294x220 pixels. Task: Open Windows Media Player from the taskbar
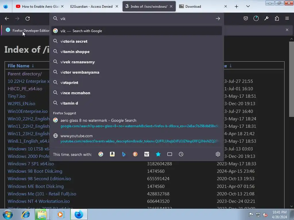(60, 214)
